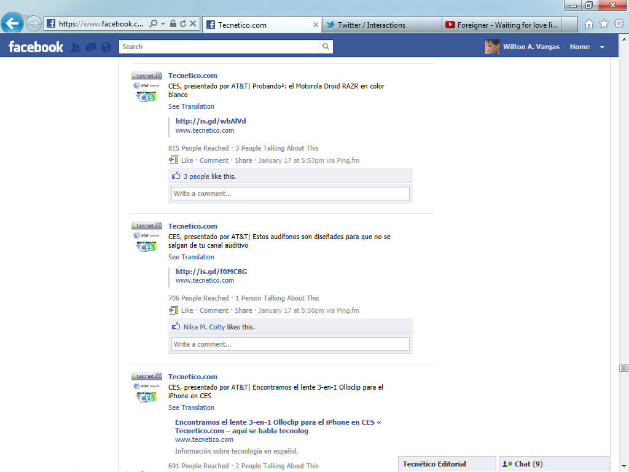The image size is (629, 472).
Task: Click the vertical scrollbar thumb
Action: click(624, 368)
